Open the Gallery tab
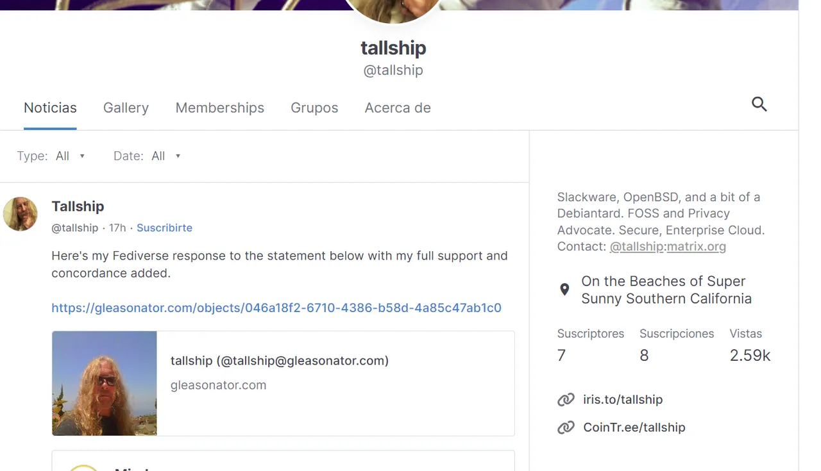821x471 pixels. click(126, 108)
